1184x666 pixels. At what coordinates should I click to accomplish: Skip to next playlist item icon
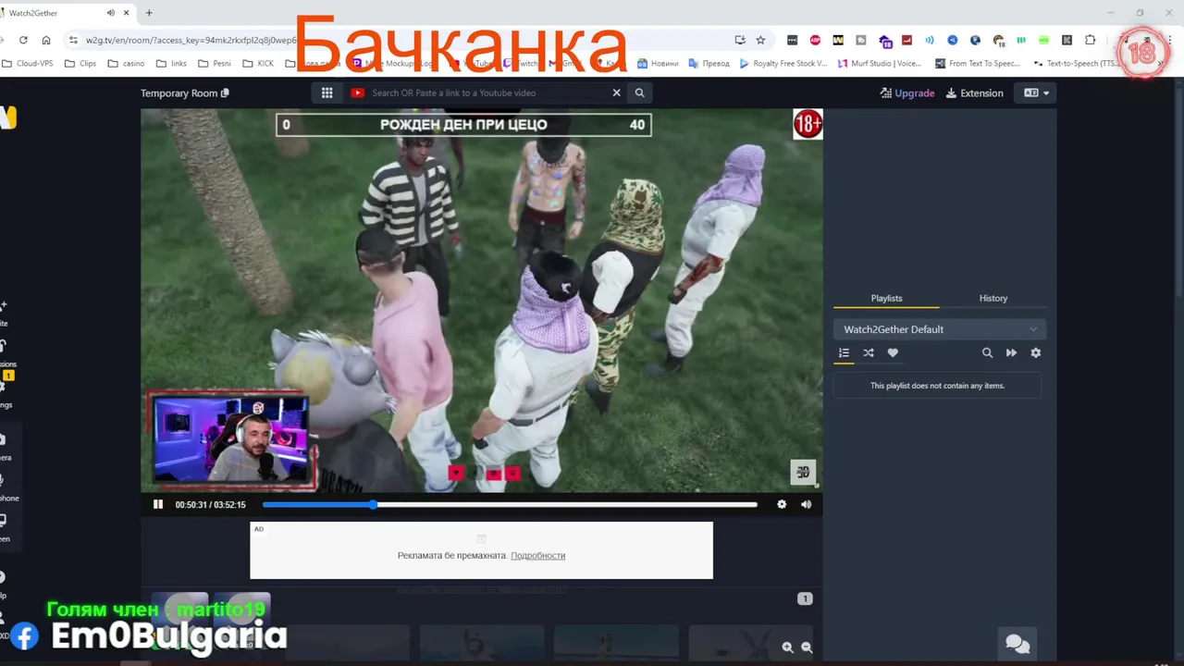pyautogui.click(x=1011, y=352)
